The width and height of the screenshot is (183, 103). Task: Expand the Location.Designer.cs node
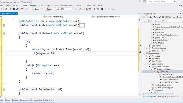pos(149,85)
